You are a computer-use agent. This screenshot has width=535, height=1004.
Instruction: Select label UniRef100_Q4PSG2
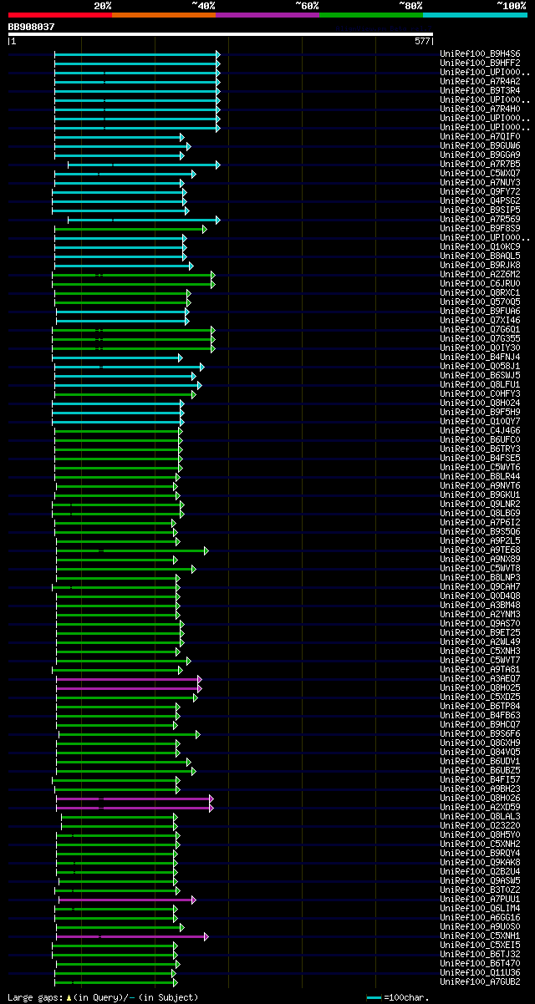pyautogui.click(x=480, y=200)
